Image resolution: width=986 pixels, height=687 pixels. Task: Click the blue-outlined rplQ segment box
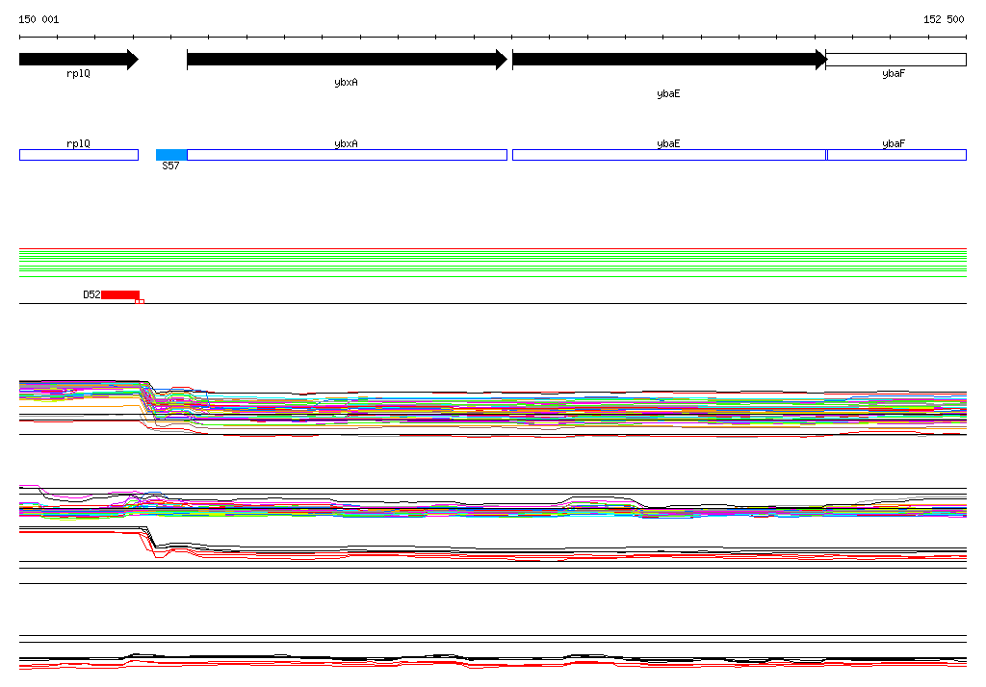coord(79,155)
